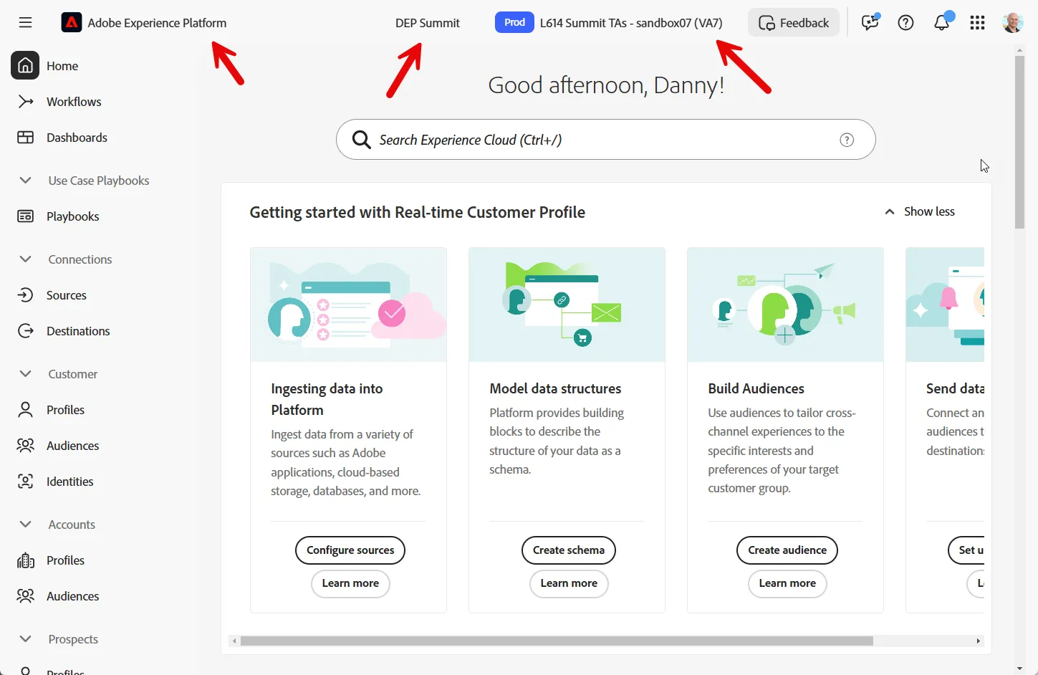Collapse the Accounts section
Image resolution: width=1038 pixels, height=675 pixels.
click(25, 525)
